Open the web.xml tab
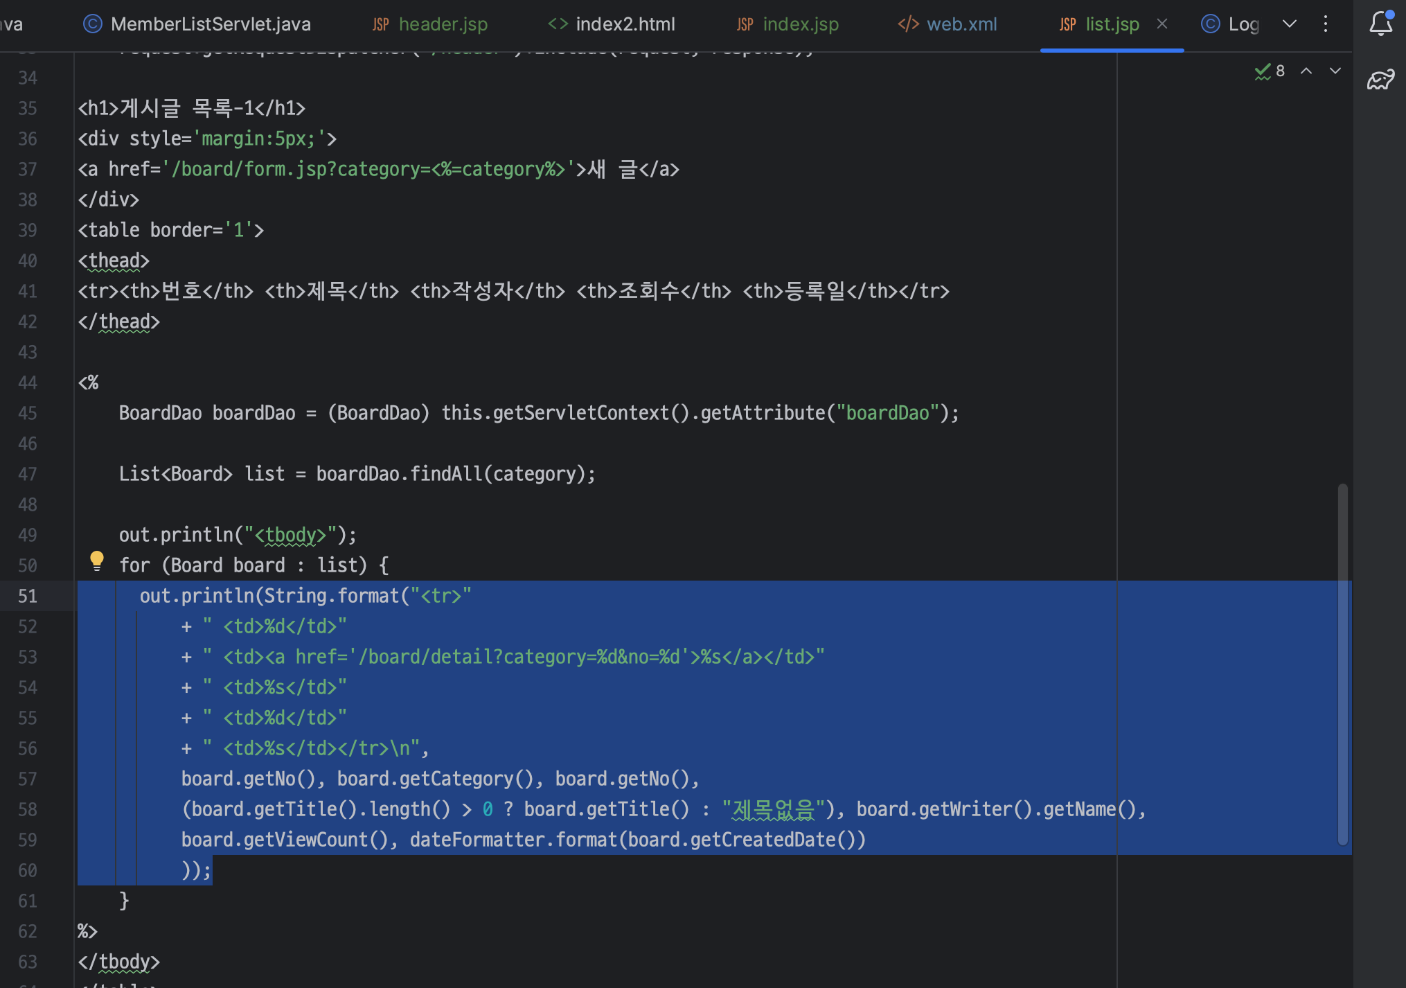 (961, 24)
